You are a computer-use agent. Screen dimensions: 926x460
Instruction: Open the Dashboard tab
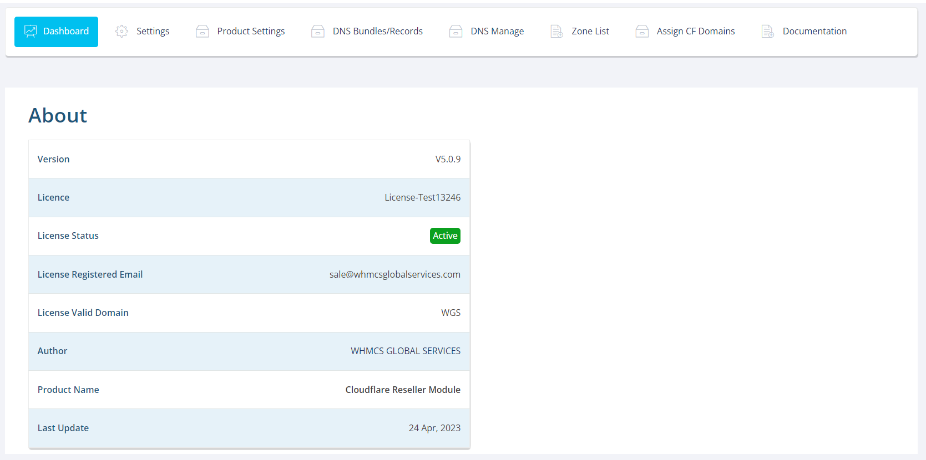(56, 32)
